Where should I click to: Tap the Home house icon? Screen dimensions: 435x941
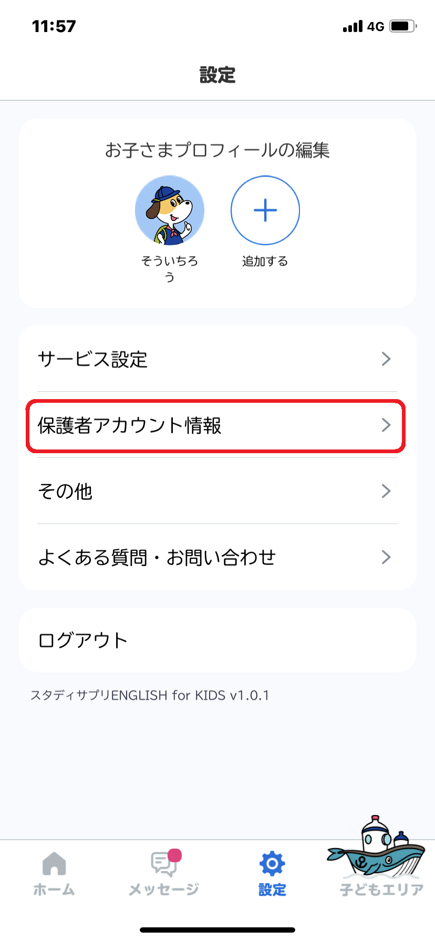click(x=54, y=864)
